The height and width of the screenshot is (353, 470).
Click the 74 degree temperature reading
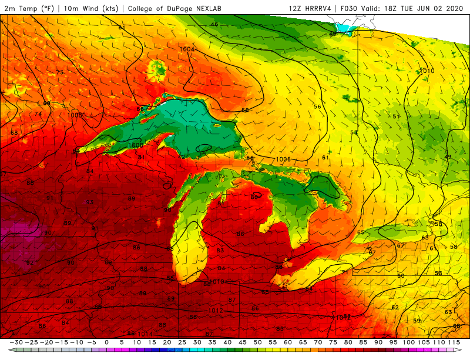[38, 114]
